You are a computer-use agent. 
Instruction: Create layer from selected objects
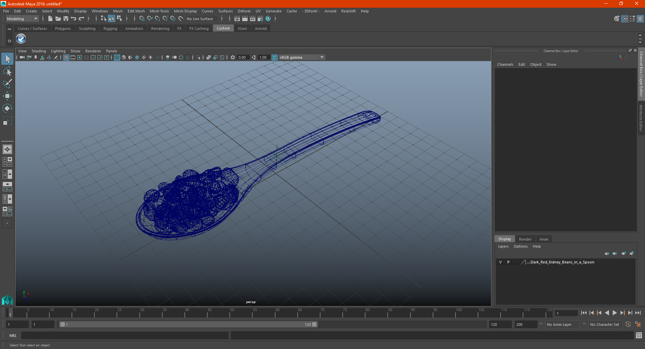632,253
